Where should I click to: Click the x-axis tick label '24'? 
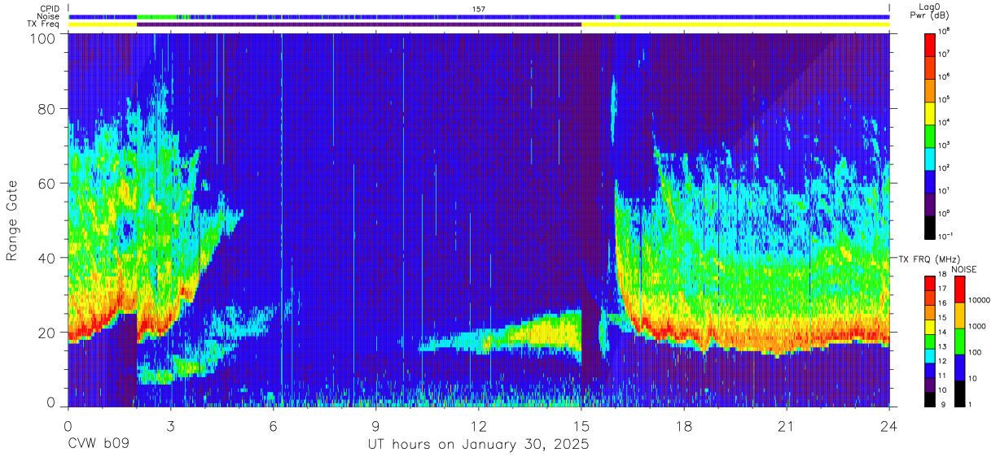click(x=889, y=427)
